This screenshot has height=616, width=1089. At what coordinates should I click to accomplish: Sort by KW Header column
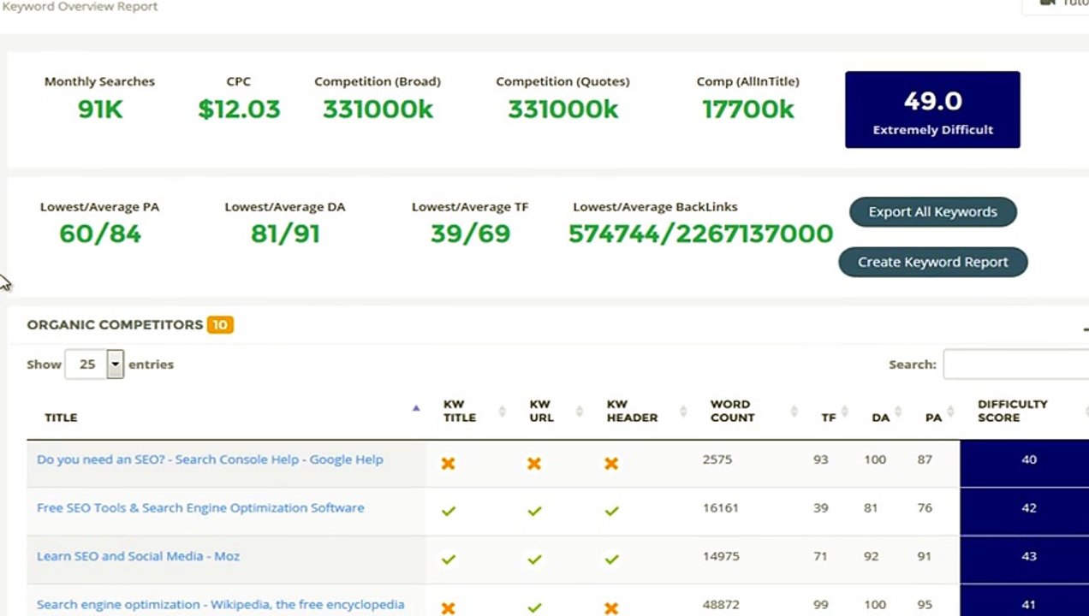(632, 411)
